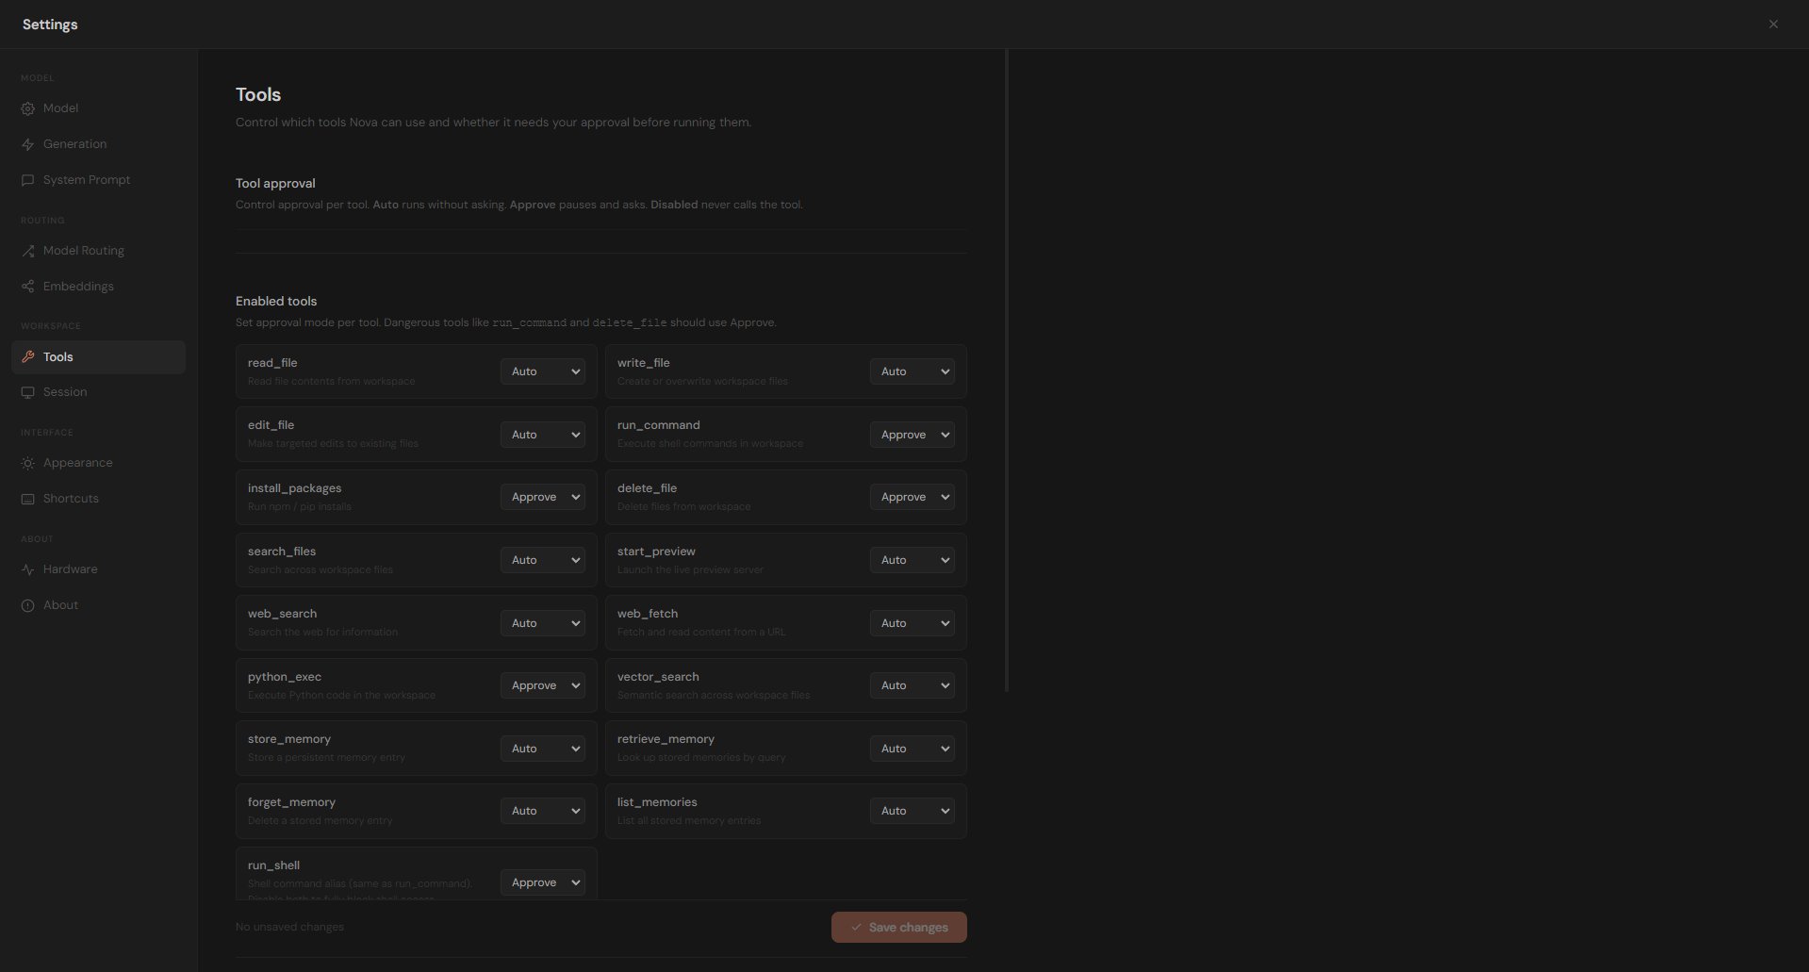Change web_search approval mode dropdown
1809x972 pixels.
click(x=543, y=623)
